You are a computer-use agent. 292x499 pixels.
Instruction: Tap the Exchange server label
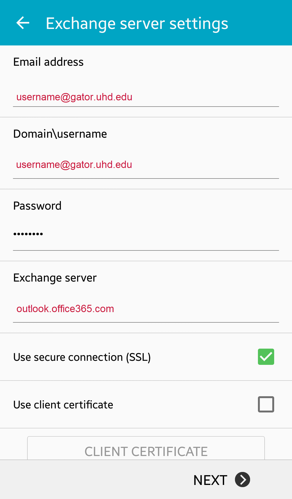(55, 278)
